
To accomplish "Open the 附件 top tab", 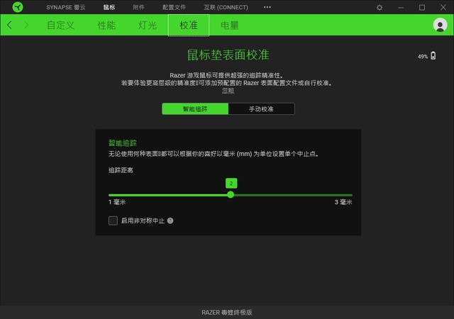I will pos(138,7).
